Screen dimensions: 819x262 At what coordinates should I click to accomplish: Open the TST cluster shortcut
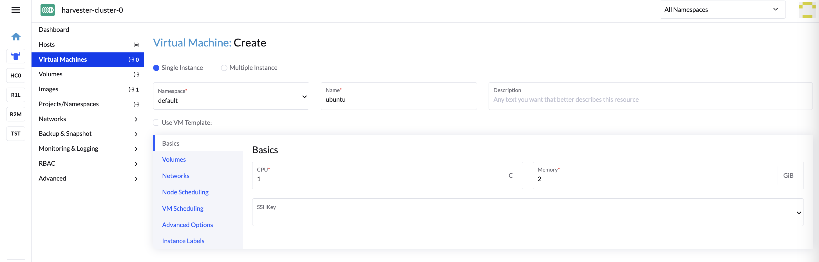click(x=15, y=134)
